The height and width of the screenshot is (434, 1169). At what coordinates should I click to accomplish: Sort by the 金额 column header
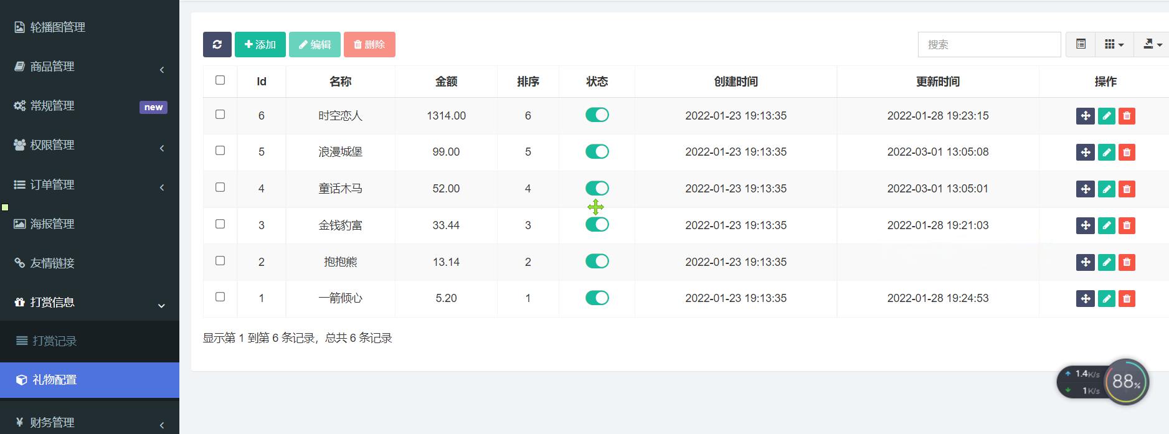click(x=446, y=82)
